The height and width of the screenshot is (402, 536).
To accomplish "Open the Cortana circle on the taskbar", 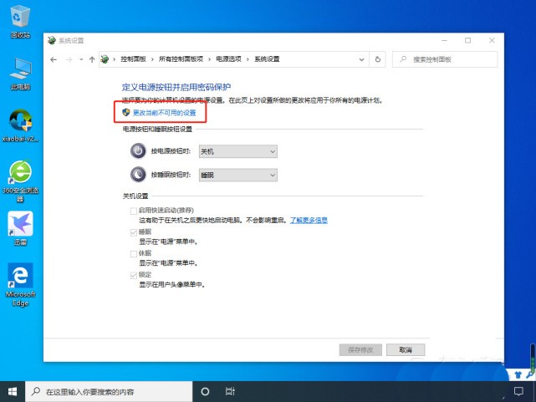I will click(205, 391).
